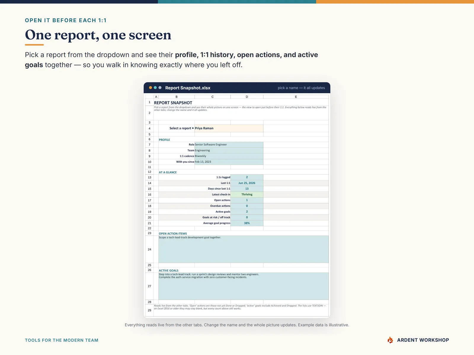Select row 24 header
The height and width of the screenshot is (355, 474).
click(x=149, y=249)
